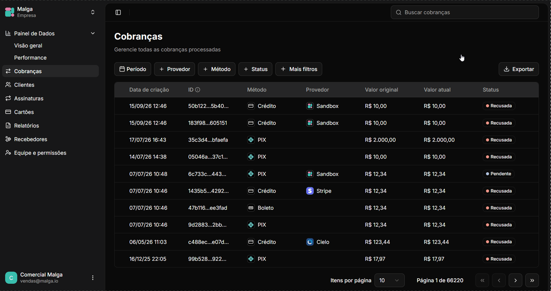This screenshot has height=291, width=551.
Task: Open Cartões section
Action: tap(24, 112)
